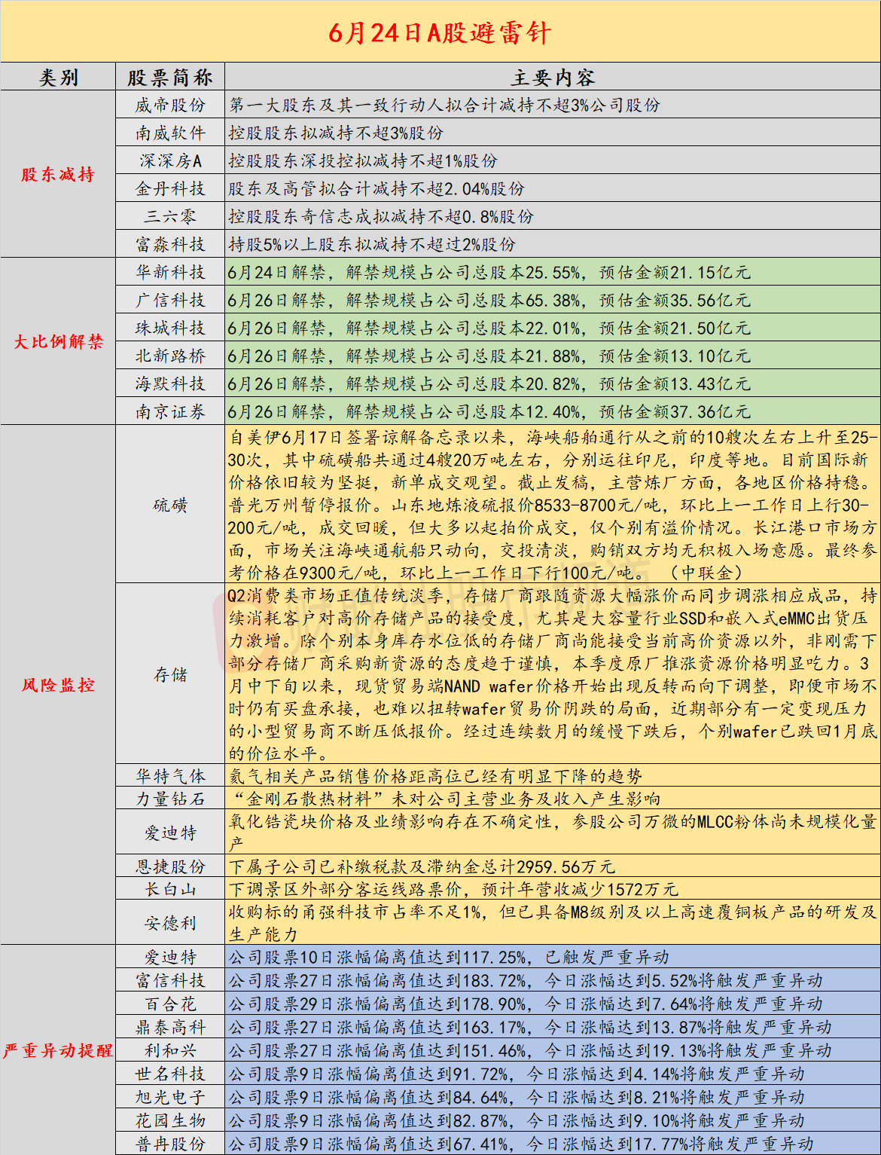The height and width of the screenshot is (1155, 881).
Task: Select the '类别' column header
Action: tap(58, 77)
